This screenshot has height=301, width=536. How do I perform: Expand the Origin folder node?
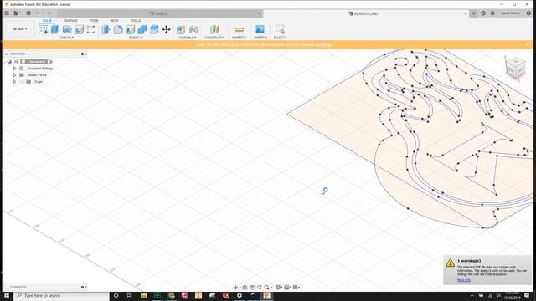pyautogui.click(x=14, y=82)
